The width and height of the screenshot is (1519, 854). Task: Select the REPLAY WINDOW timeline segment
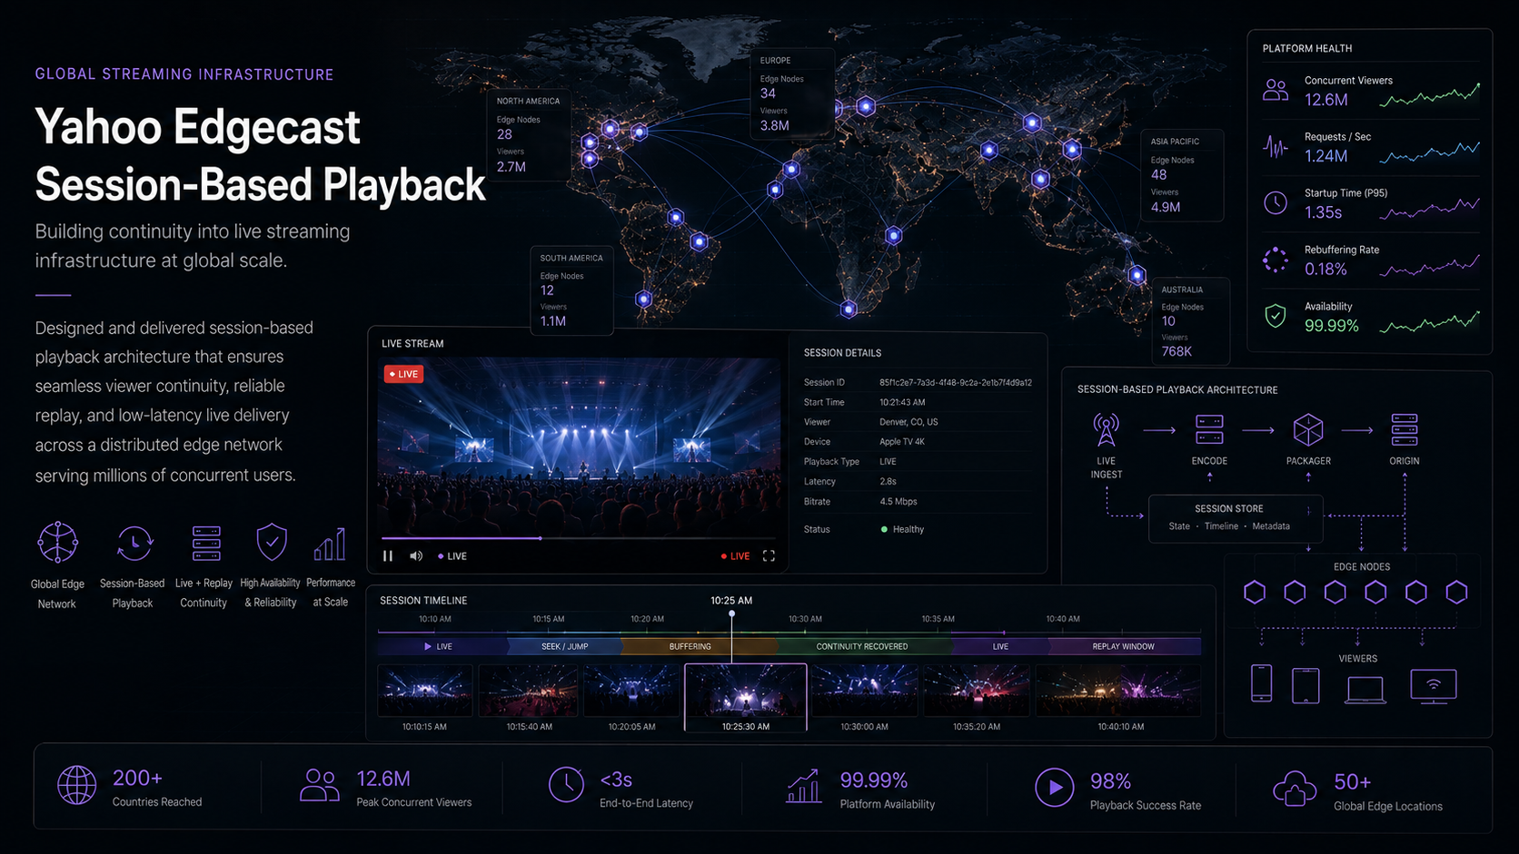pos(1124,646)
